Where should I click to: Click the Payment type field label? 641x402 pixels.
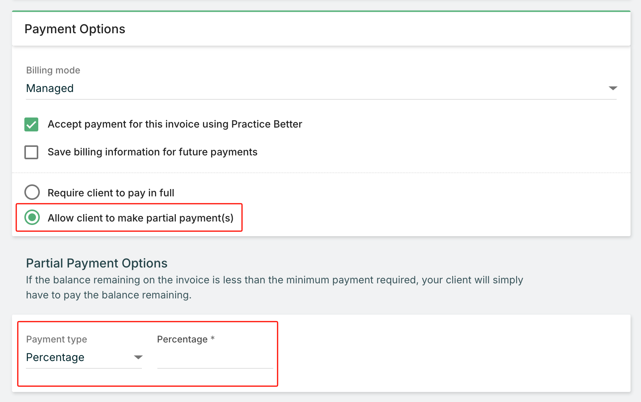click(56, 339)
